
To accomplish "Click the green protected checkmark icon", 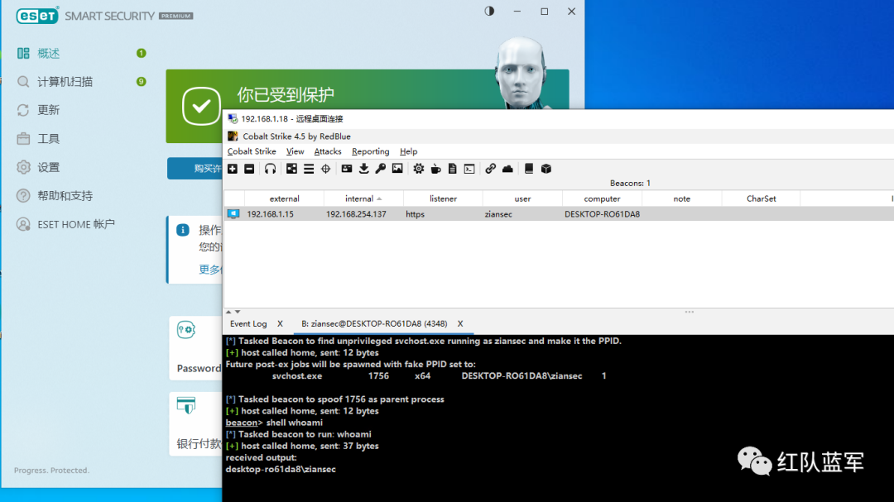I will (x=201, y=106).
